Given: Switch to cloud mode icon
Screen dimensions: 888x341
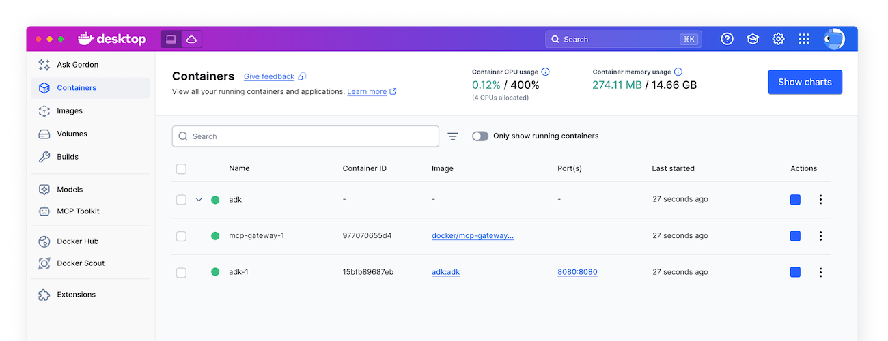Looking at the screenshot, I should [191, 40].
